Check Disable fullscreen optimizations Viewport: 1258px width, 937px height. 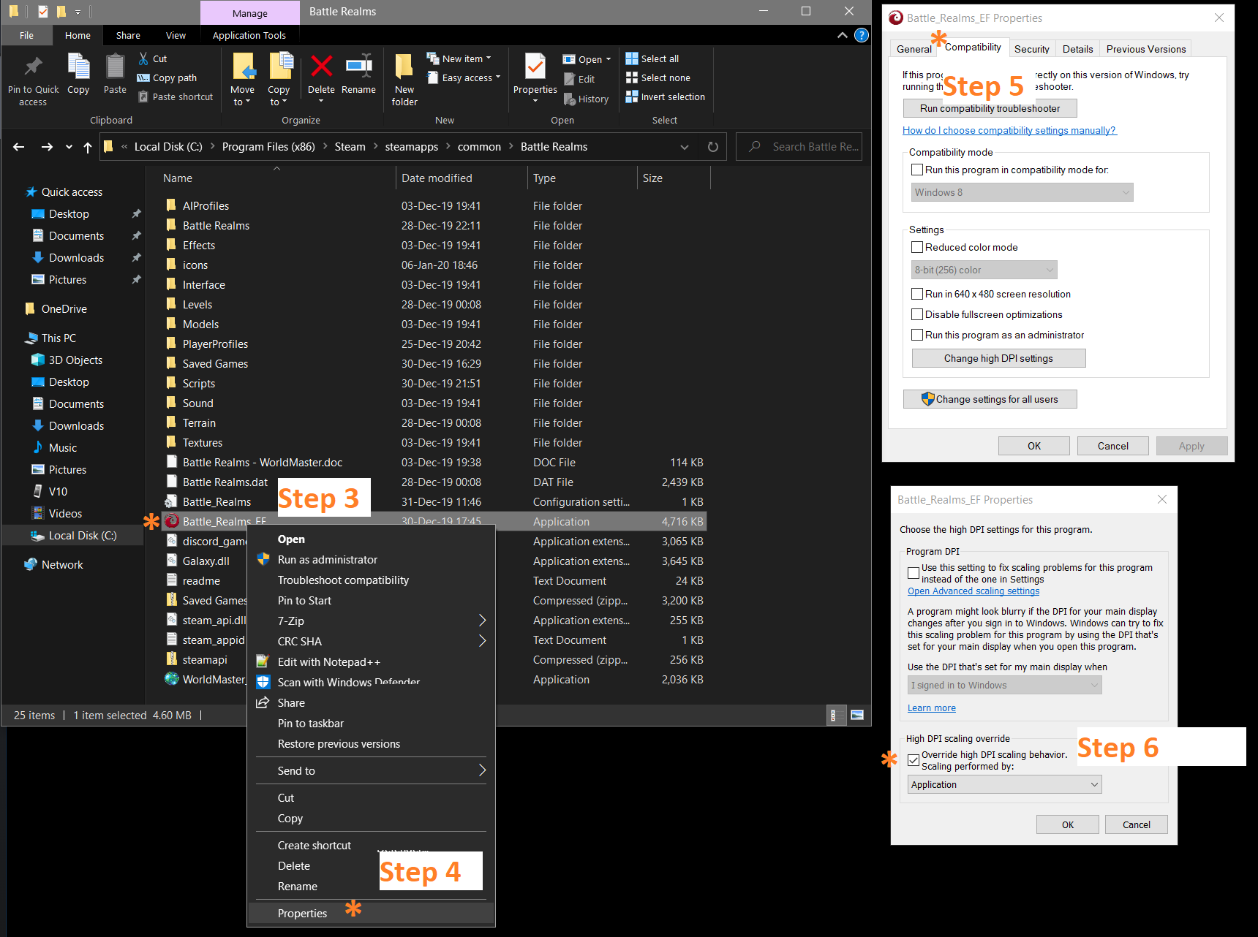pyautogui.click(x=917, y=314)
